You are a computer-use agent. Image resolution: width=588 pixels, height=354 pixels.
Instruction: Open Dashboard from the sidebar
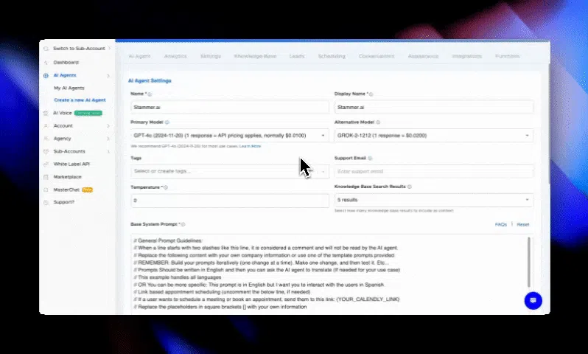pos(66,62)
